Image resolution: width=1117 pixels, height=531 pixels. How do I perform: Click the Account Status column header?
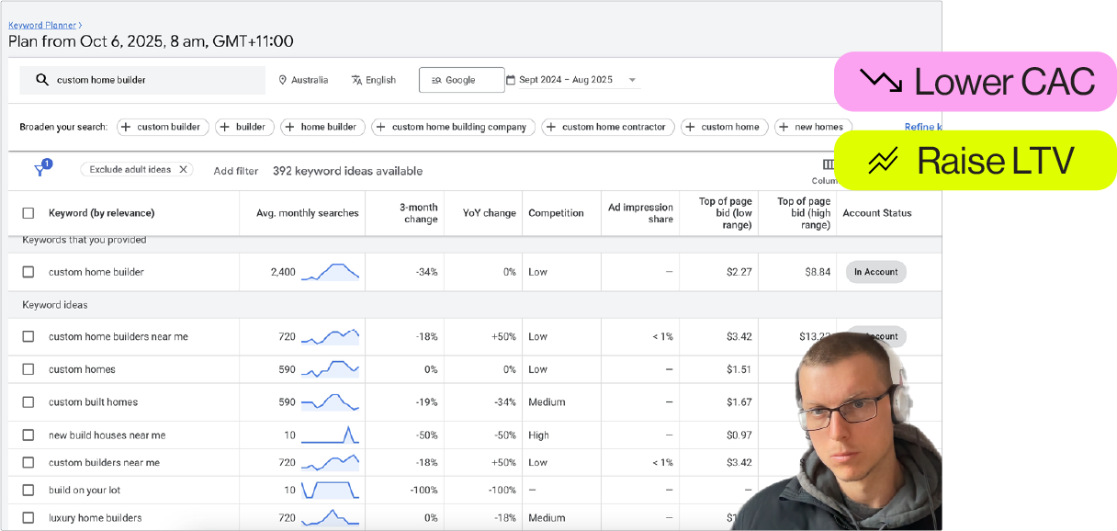pyautogui.click(x=876, y=213)
